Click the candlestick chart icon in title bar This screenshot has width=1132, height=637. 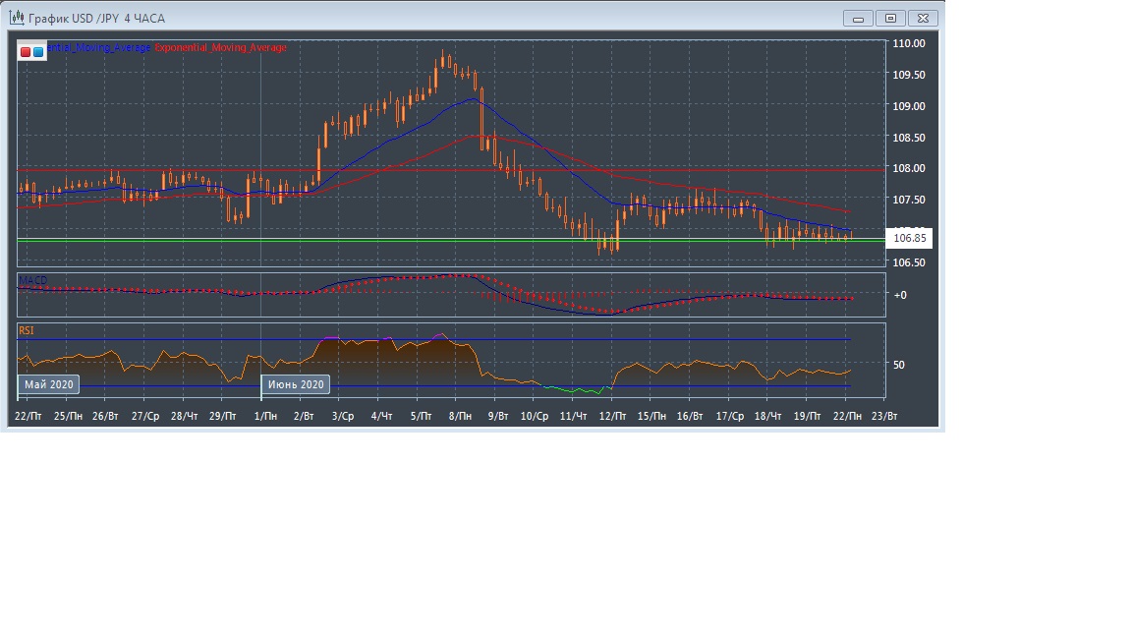click(x=16, y=18)
